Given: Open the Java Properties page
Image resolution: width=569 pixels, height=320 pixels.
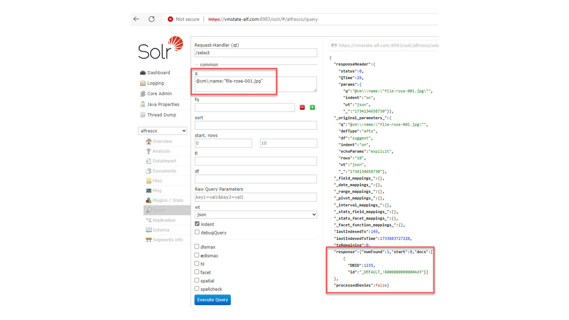Looking at the screenshot, I should (163, 104).
